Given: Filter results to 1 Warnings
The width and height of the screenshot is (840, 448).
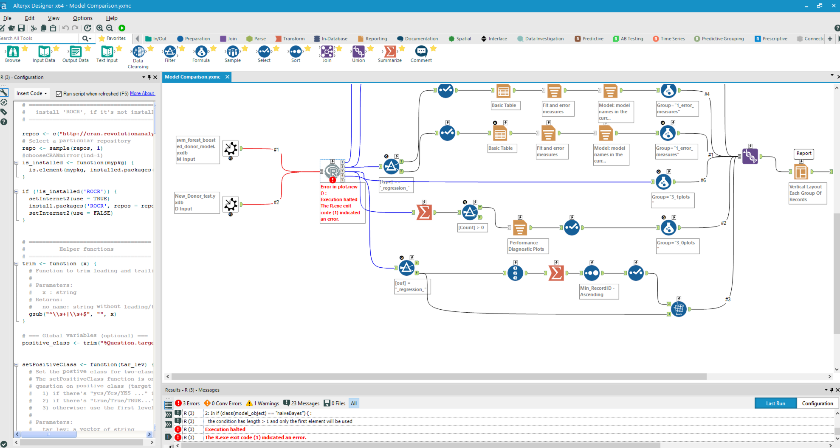Looking at the screenshot, I should pos(262,403).
